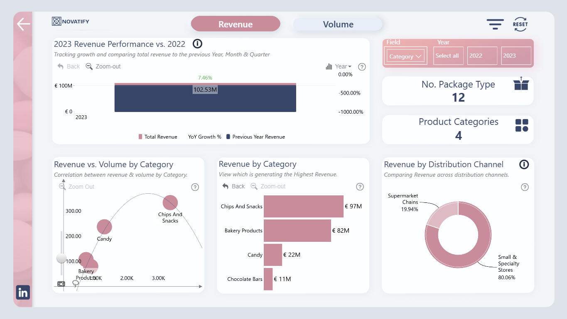Click the Product Categories value 4
Image resolution: width=567 pixels, height=319 pixels.
(x=458, y=136)
